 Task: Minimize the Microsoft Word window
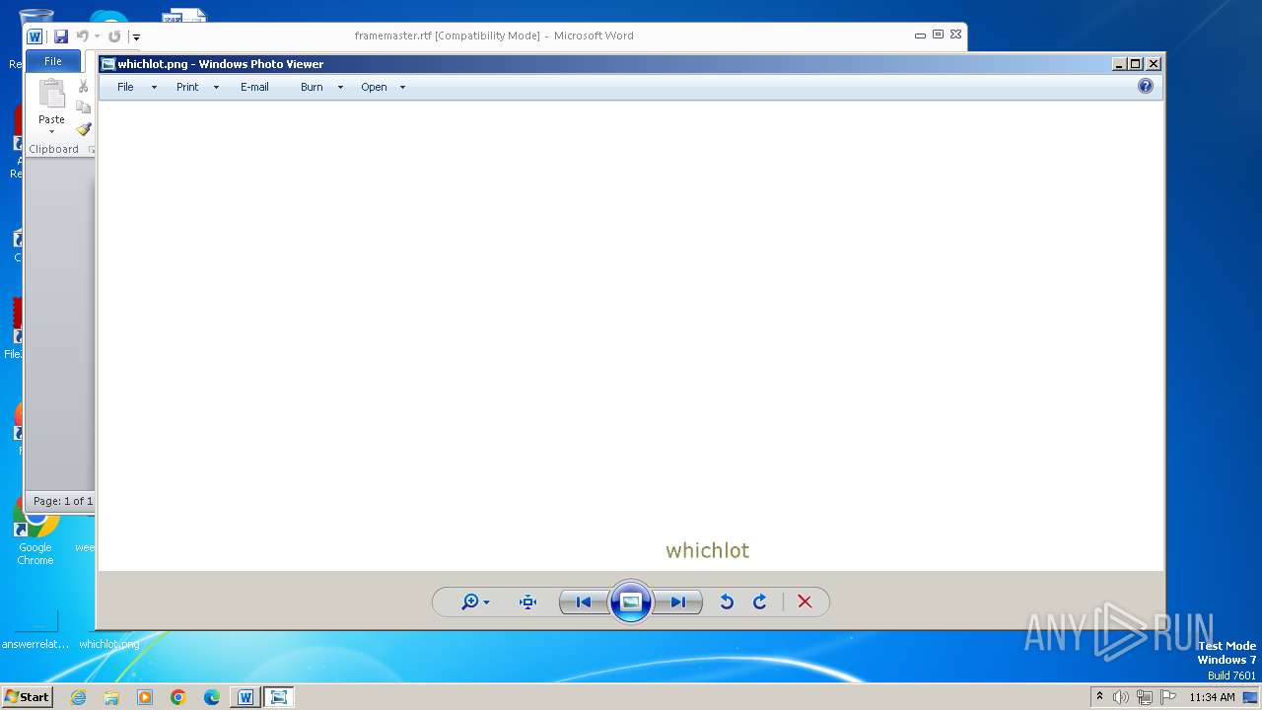coord(920,35)
